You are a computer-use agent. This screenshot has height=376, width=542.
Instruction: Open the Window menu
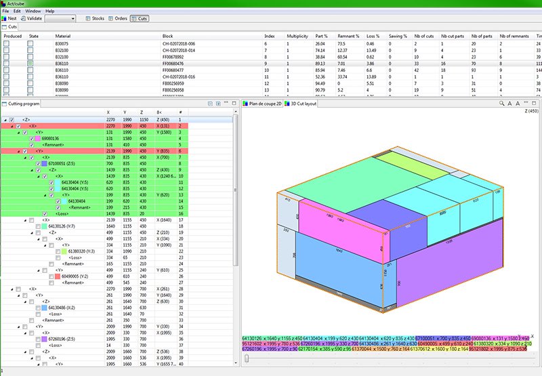coord(33,12)
